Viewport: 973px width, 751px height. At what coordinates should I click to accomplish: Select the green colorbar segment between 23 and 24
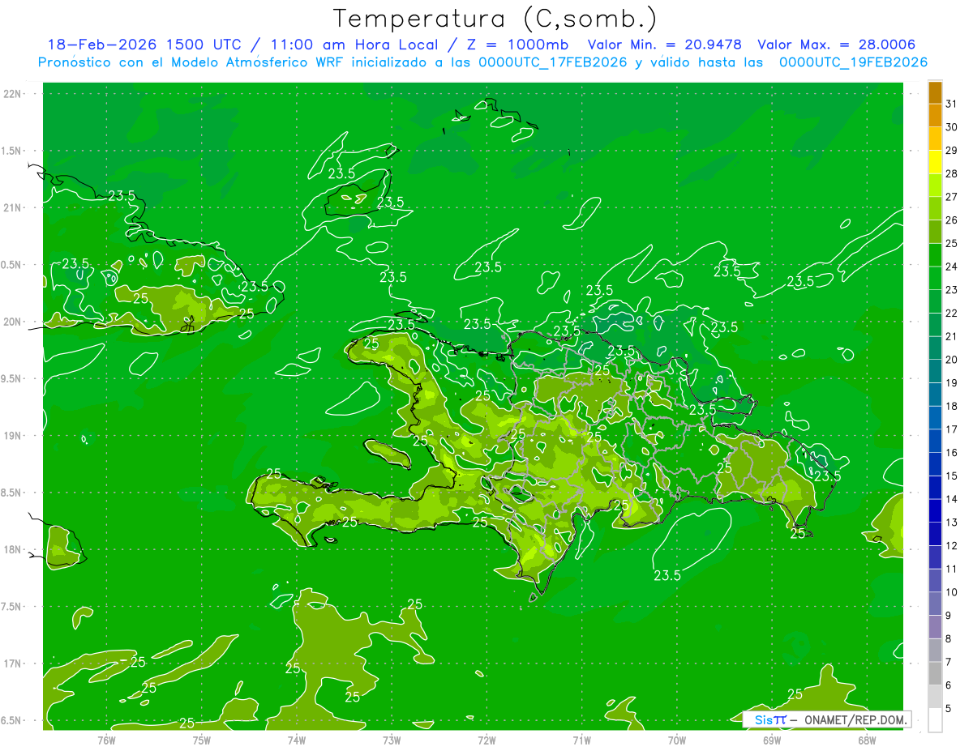click(x=935, y=279)
